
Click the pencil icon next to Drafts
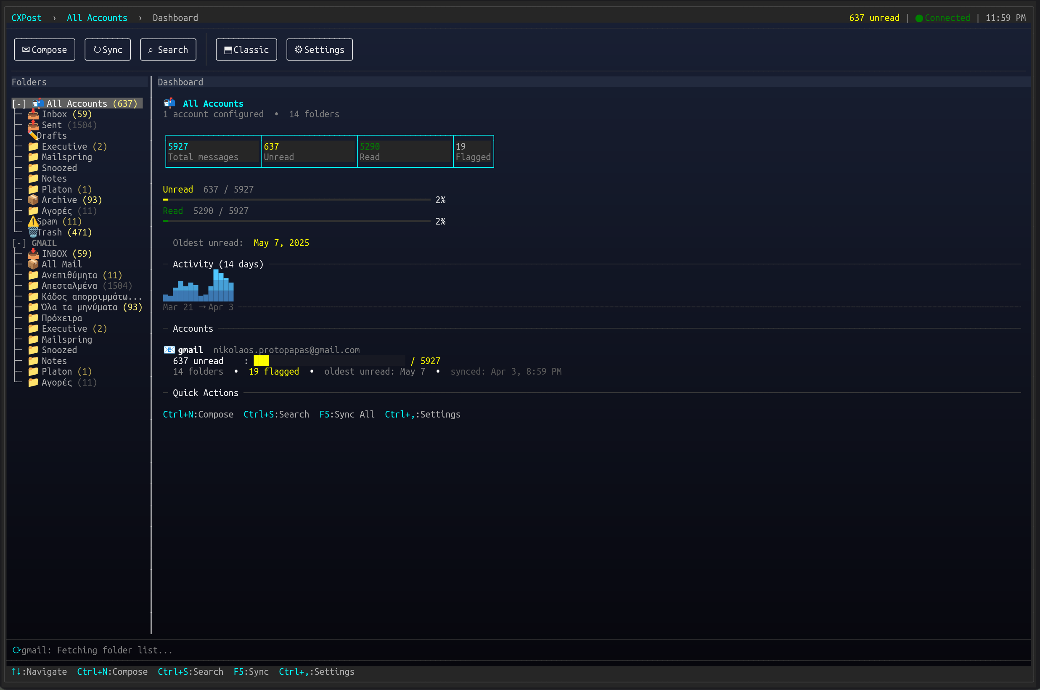pyautogui.click(x=34, y=135)
